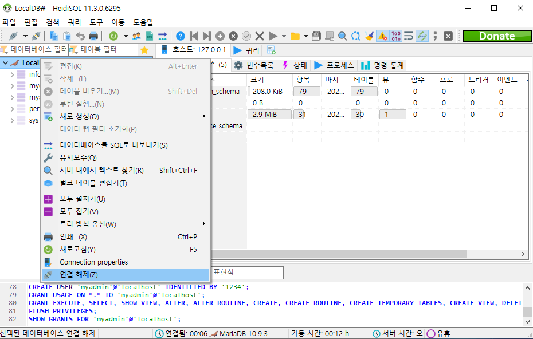Open the 편집 menu
The width and height of the screenshot is (533, 339).
click(x=31, y=22)
